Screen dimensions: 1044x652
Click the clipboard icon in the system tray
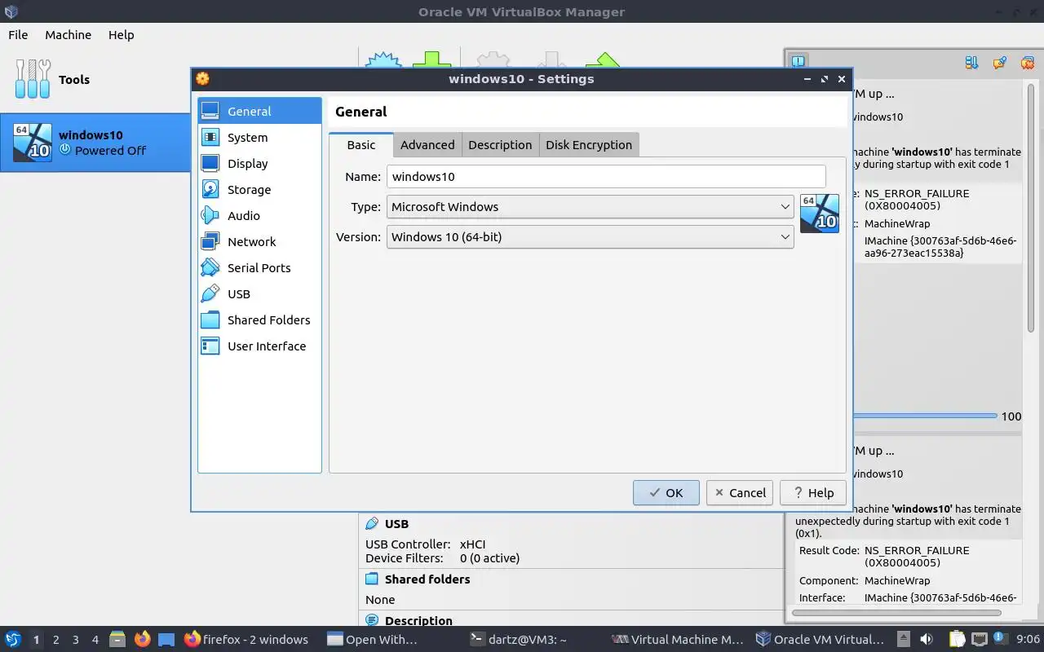tap(958, 640)
